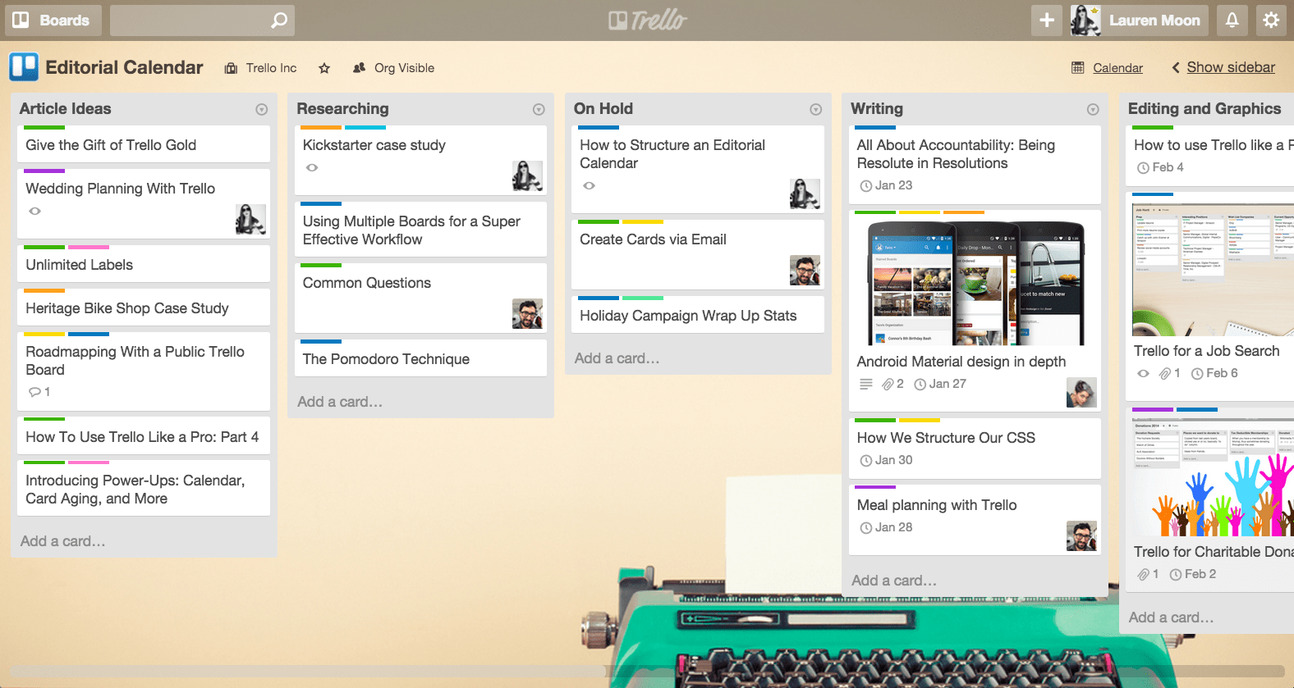Click Feb 4 due date badge
The image size is (1294, 688).
tap(1160, 167)
